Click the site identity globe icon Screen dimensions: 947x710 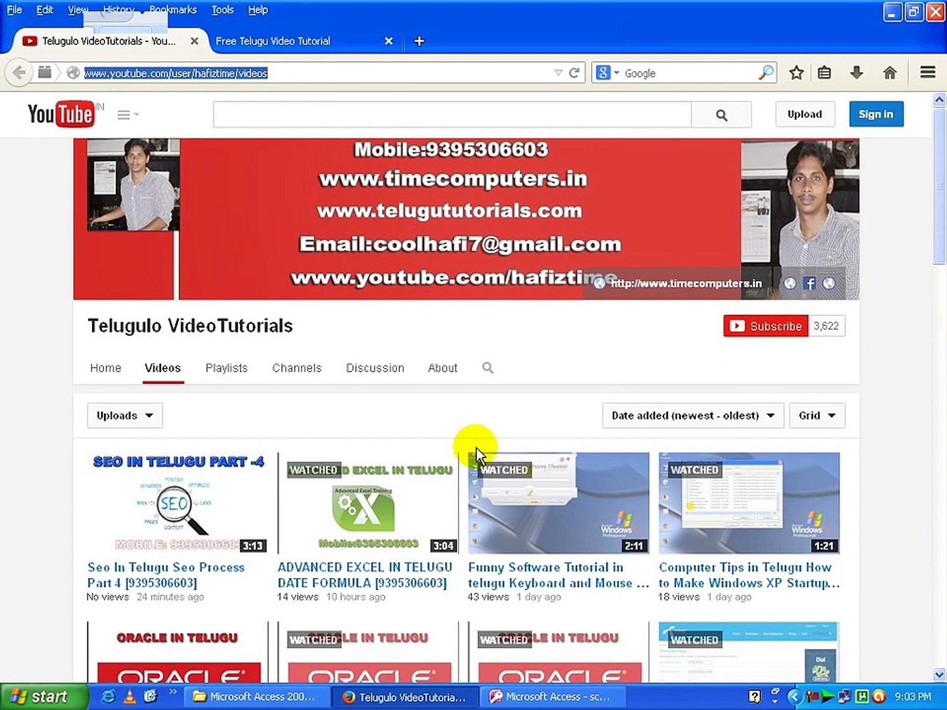tap(74, 73)
